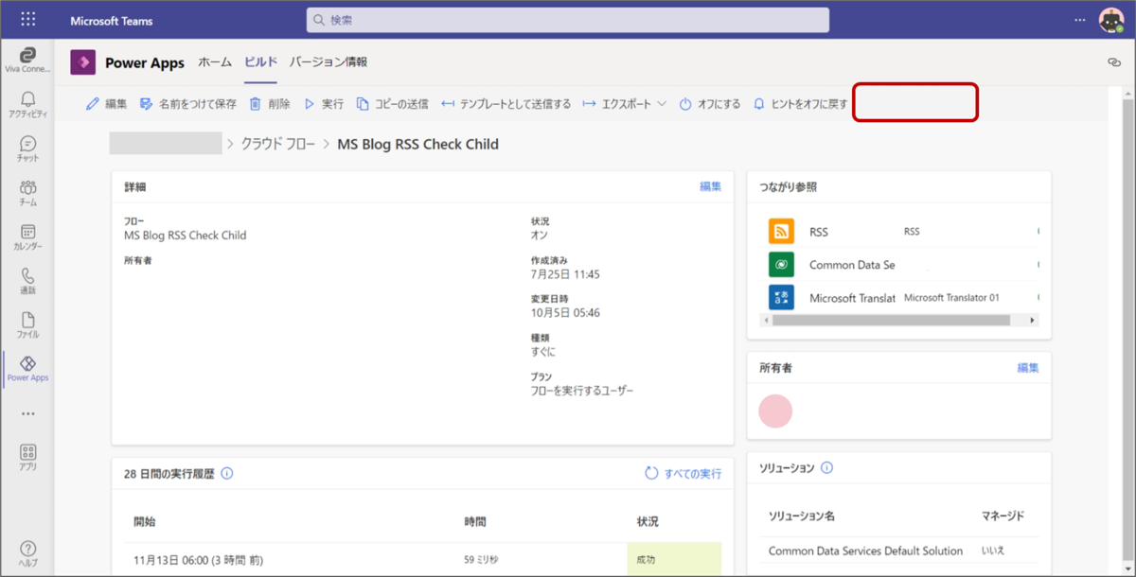
Task: Click 名前をつけて保存 in command bar
Action: tap(188, 104)
